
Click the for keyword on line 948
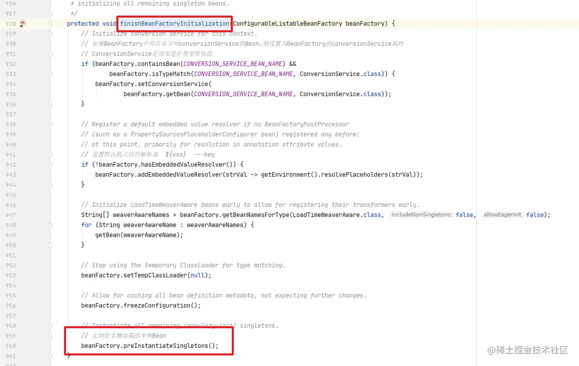pyautogui.click(x=86, y=225)
